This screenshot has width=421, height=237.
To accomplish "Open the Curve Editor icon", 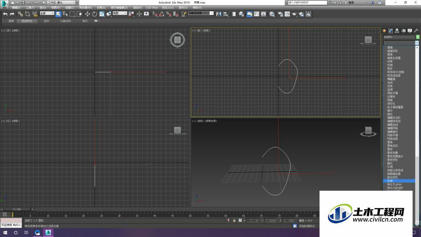I will coord(256,14).
